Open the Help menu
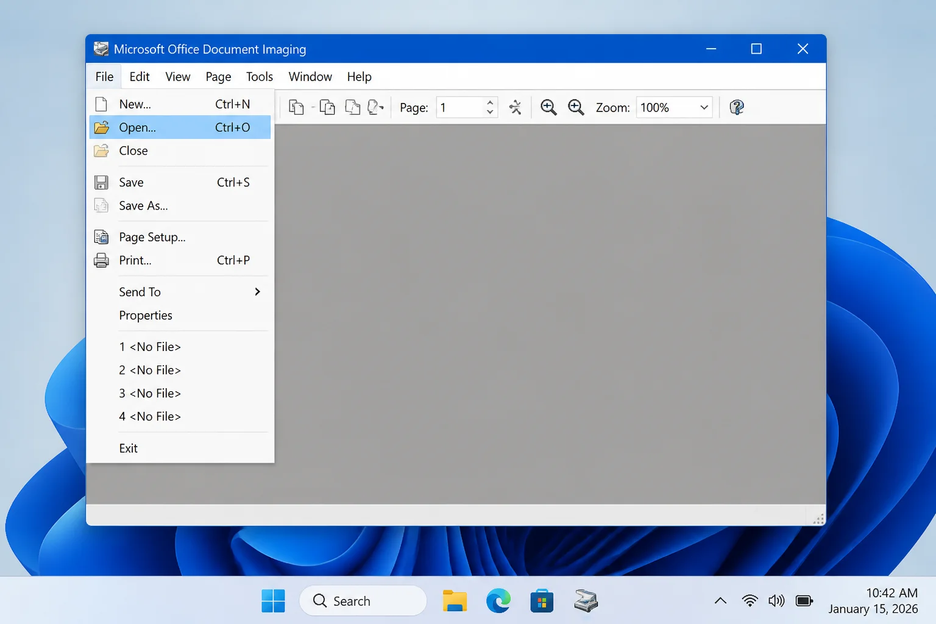The width and height of the screenshot is (936, 624). [359, 77]
